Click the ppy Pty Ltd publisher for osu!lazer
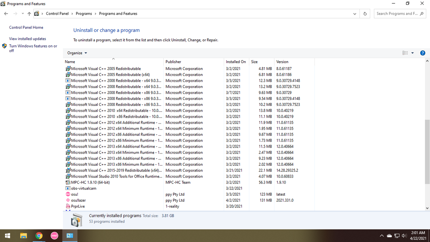 [175, 200]
